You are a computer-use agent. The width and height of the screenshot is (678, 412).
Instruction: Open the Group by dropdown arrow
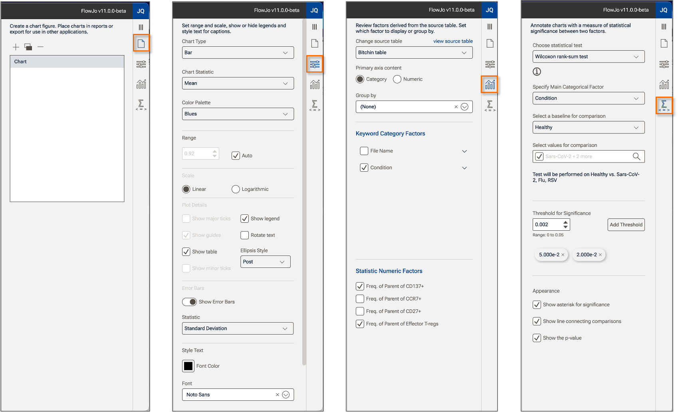click(464, 107)
